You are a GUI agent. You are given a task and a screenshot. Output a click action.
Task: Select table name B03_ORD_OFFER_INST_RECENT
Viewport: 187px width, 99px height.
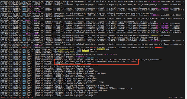click(150, 10)
